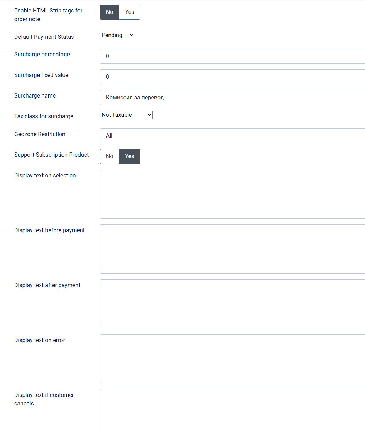Click the Surcharge percentage label
This screenshot has width=365, height=430.
pyautogui.click(x=42, y=55)
